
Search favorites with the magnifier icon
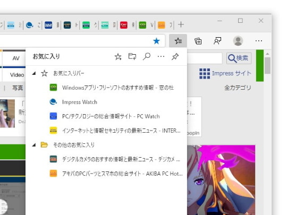pos(147,56)
